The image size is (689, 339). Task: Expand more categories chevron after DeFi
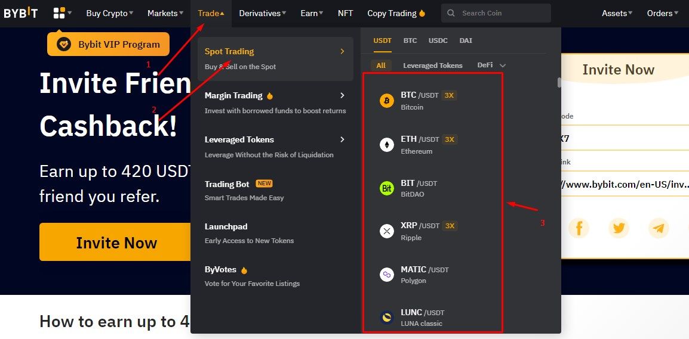503,66
